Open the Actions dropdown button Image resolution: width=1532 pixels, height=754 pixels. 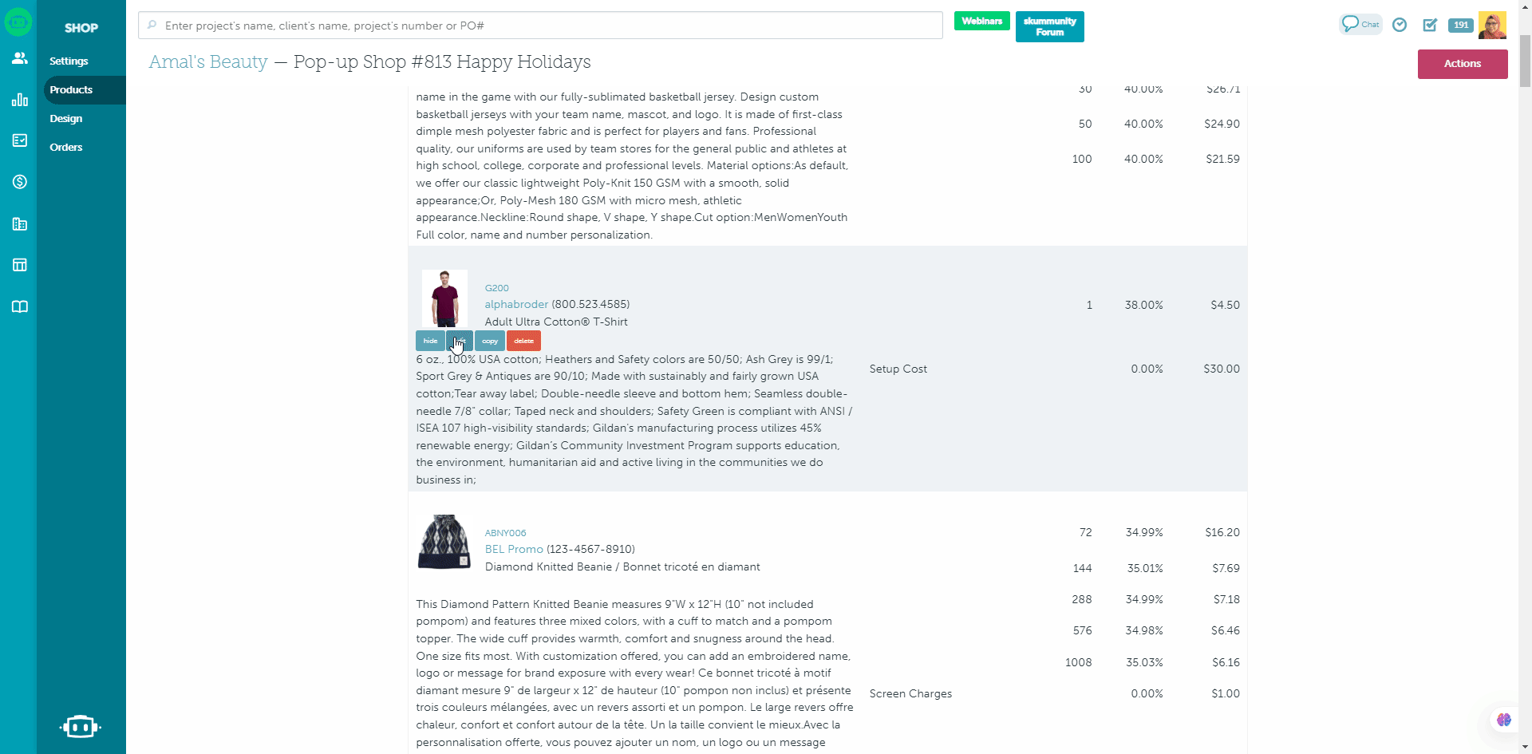click(1462, 64)
